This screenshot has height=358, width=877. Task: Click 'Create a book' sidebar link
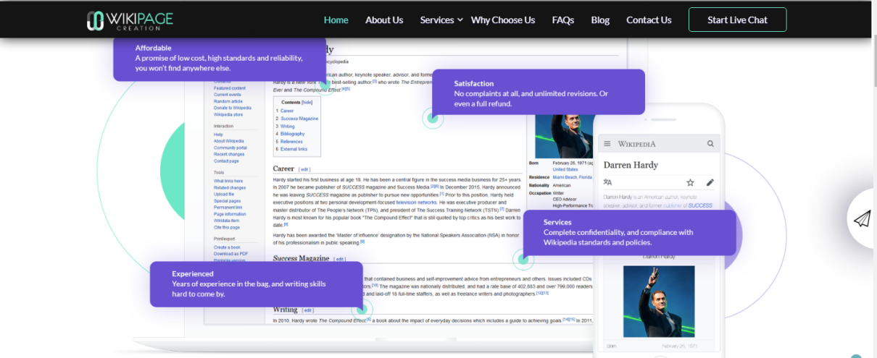tap(227, 247)
